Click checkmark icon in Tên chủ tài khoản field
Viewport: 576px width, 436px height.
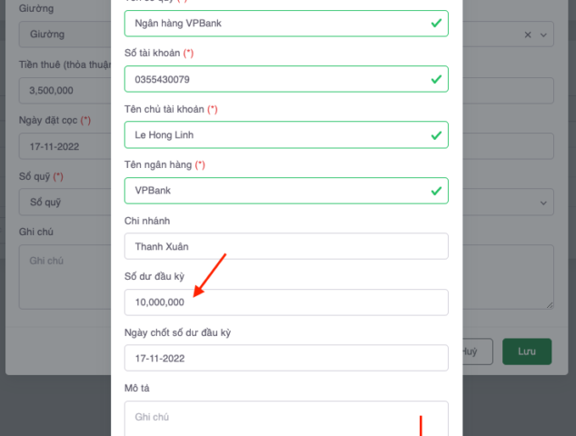(436, 135)
